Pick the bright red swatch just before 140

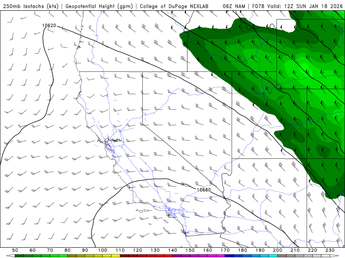[x=168, y=256]
